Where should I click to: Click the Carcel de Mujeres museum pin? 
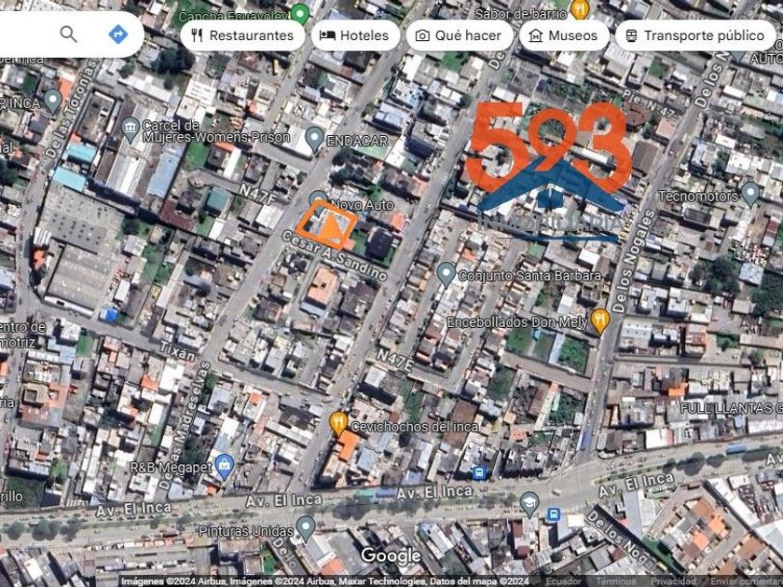(x=130, y=130)
